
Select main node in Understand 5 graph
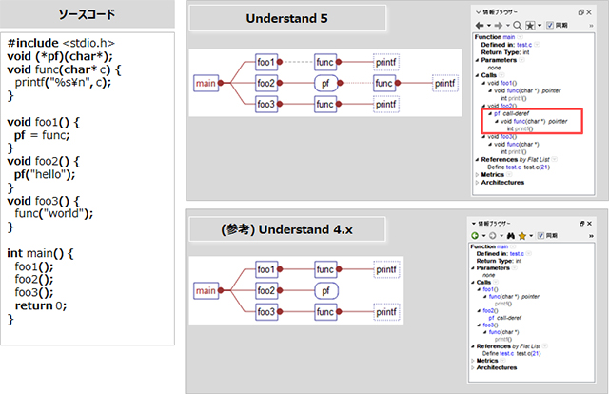(x=205, y=84)
